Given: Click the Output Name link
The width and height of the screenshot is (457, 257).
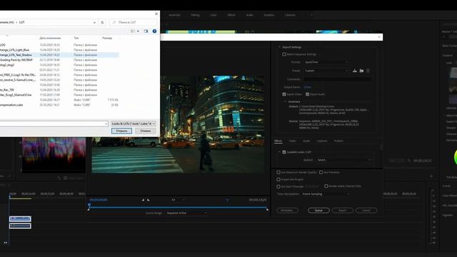Looking at the screenshot, I should coord(308,87).
